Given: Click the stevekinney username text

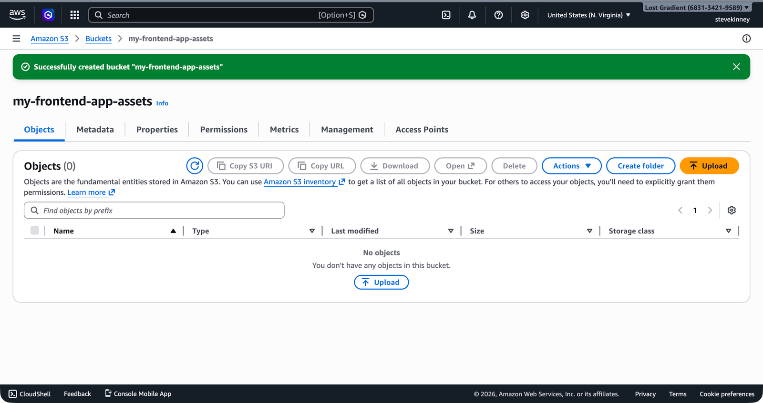Looking at the screenshot, I should pos(732,20).
